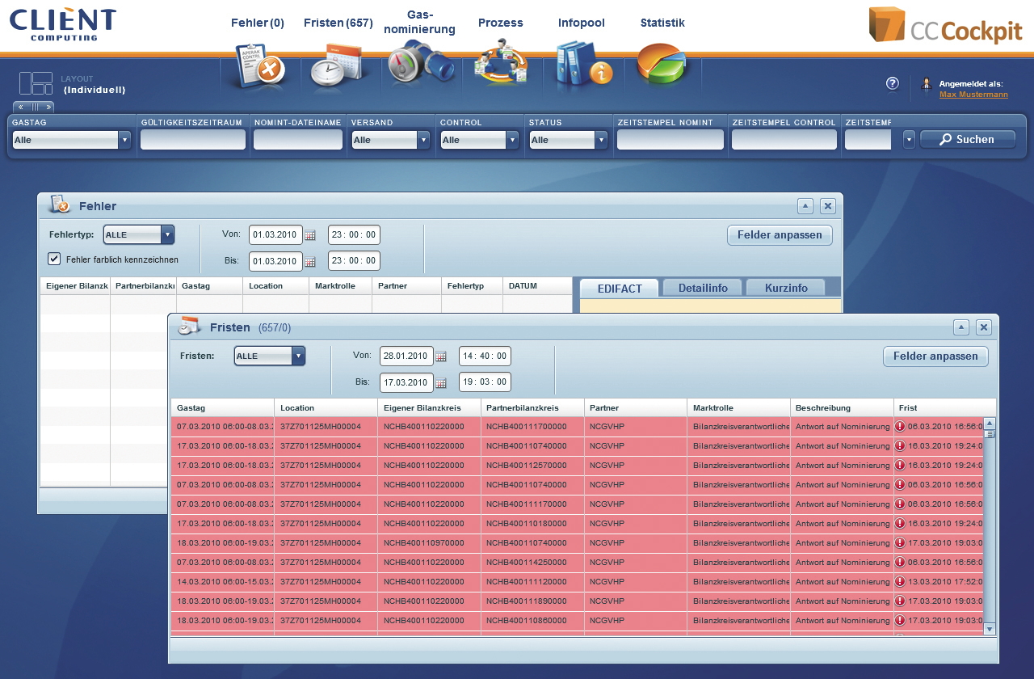The height and width of the screenshot is (679, 1034).
Task: Open the Fristen ALLE dropdown
Action: point(298,356)
